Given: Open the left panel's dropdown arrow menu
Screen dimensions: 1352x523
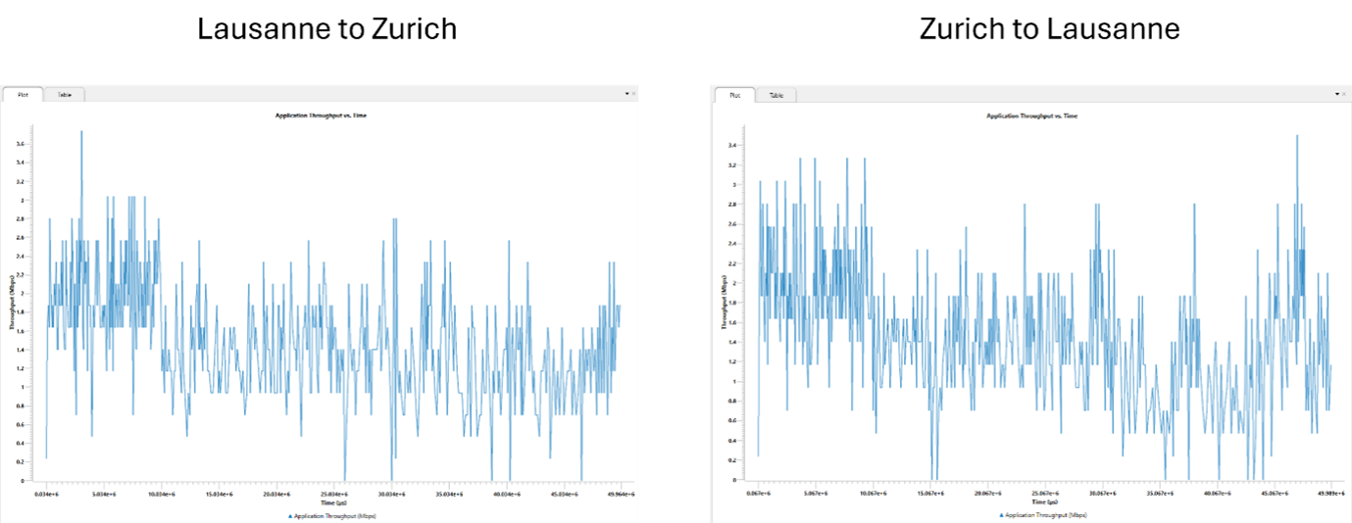Looking at the screenshot, I should click(626, 94).
